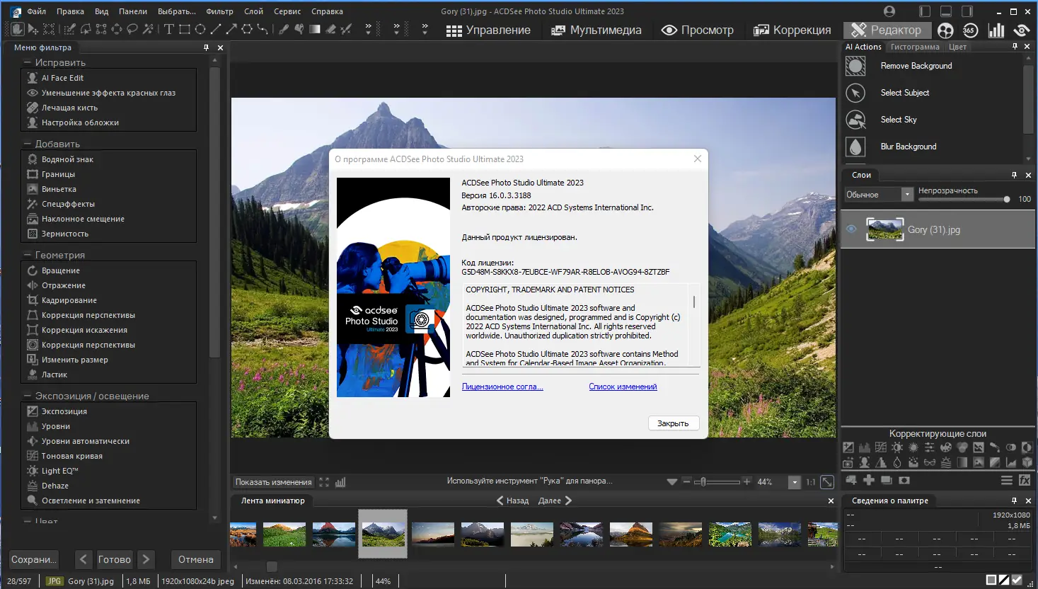Toggle fit-to-window zoom button

pos(826,482)
